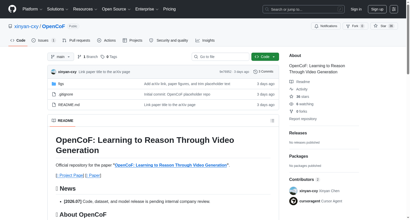The height and width of the screenshot is (220, 410).
Task: Switch to the Actions tab
Action: point(107,40)
